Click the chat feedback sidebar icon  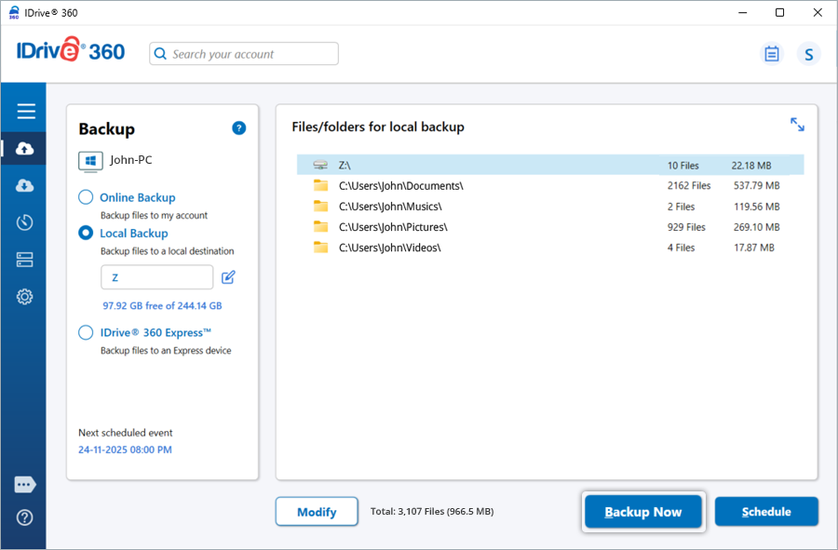click(25, 485)
